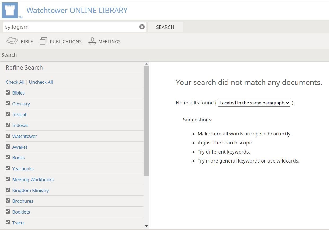This screenshot has width=329, height=230.
Task: Click the open Bible book icon
Action: (12, 41)
